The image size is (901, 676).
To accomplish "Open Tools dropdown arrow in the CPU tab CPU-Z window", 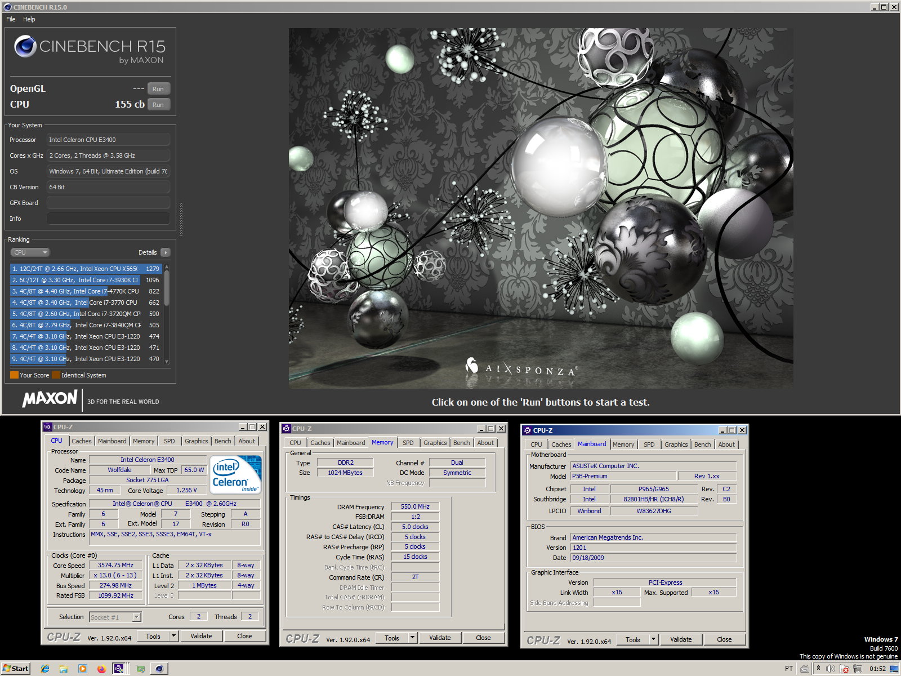I will tap(174, 636).
